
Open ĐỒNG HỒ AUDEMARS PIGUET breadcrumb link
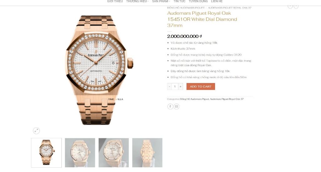(186, 8)
